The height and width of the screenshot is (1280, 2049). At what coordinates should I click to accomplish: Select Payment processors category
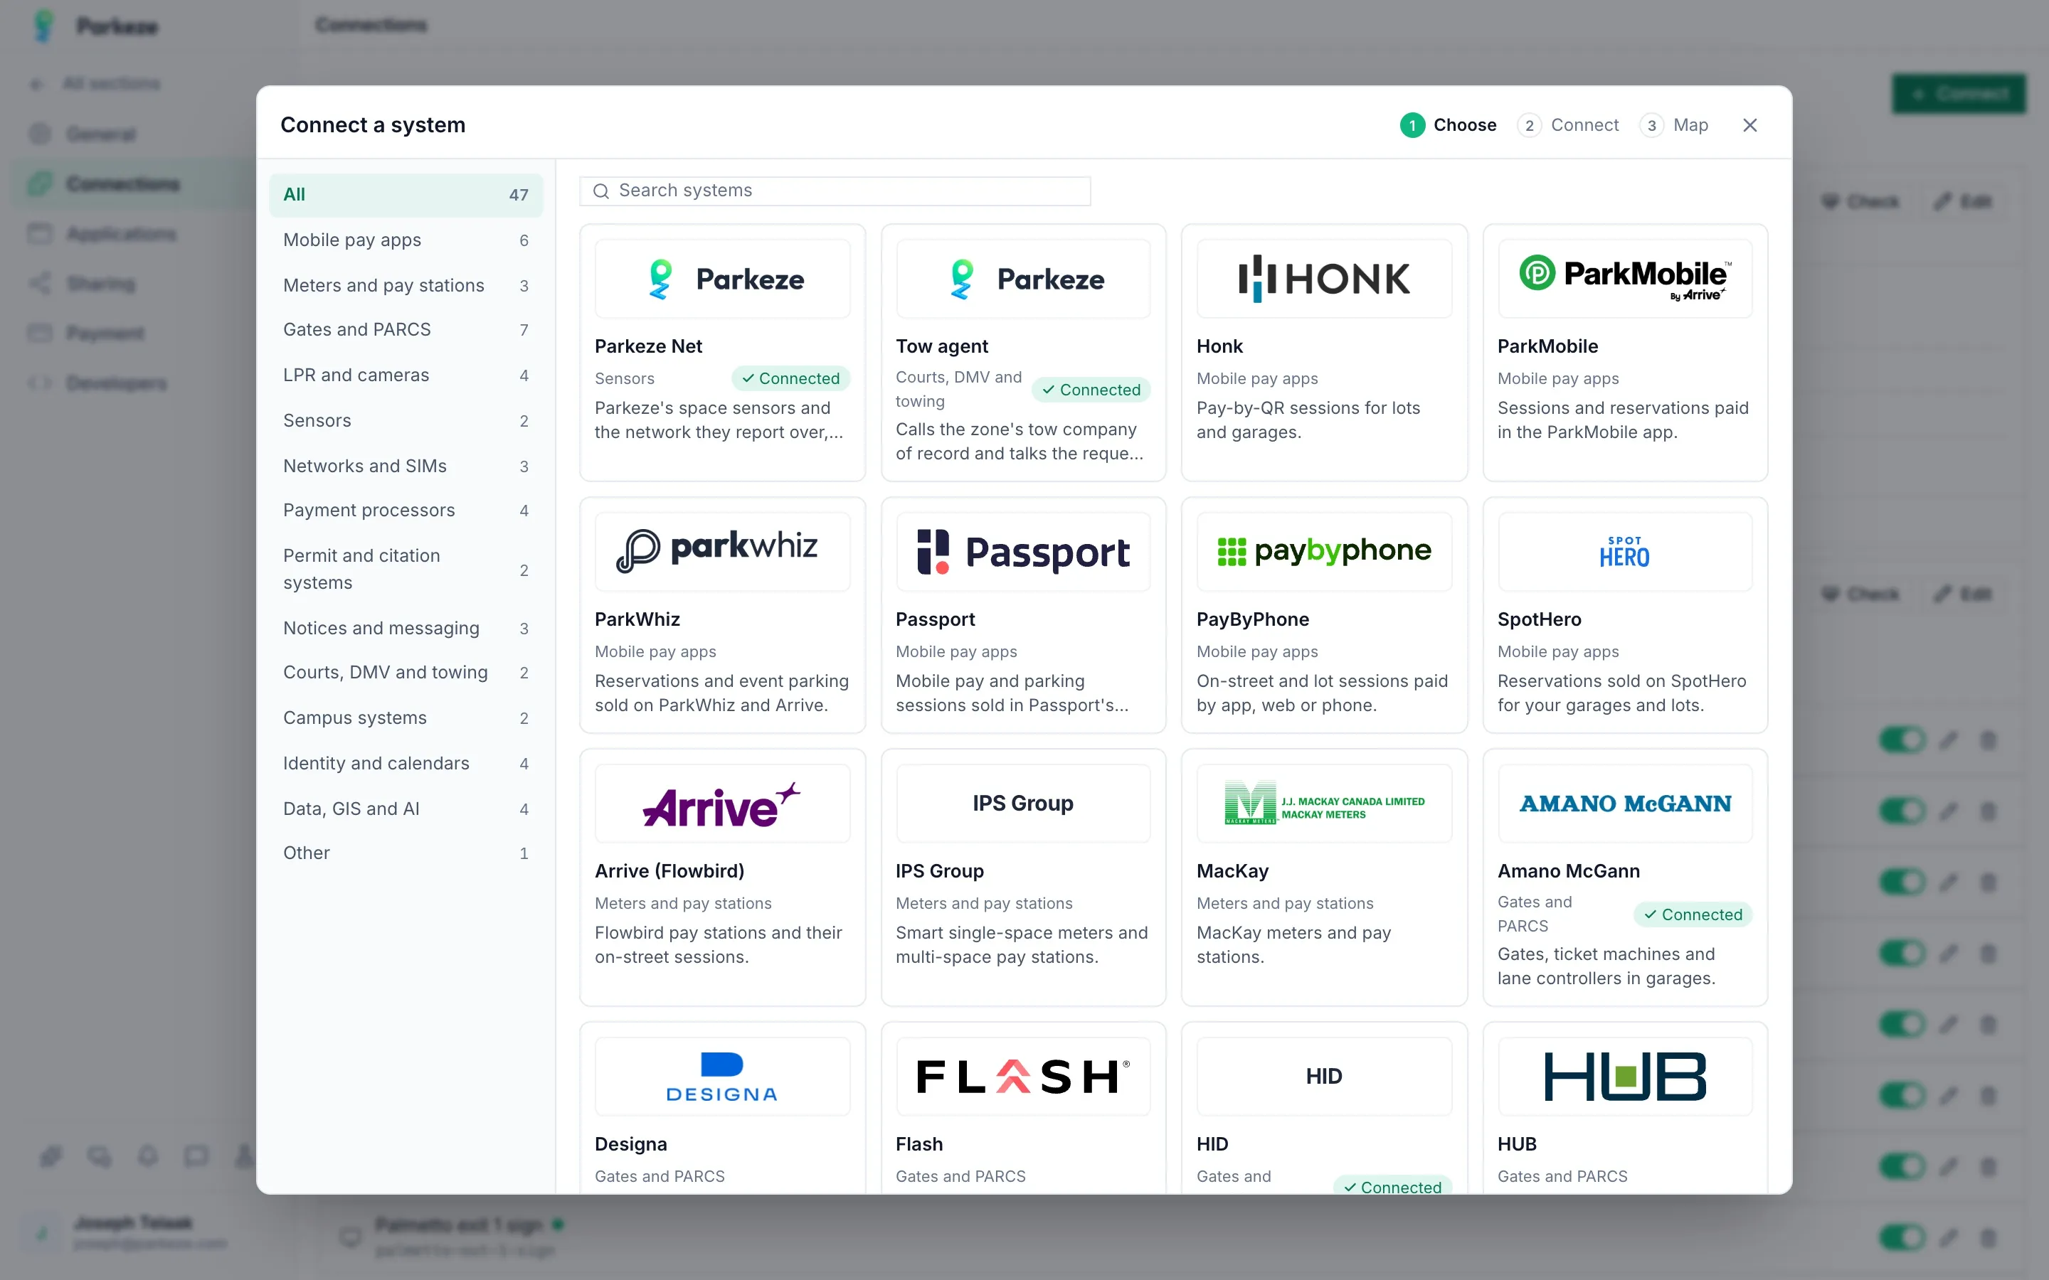click(x=406, y=511)
